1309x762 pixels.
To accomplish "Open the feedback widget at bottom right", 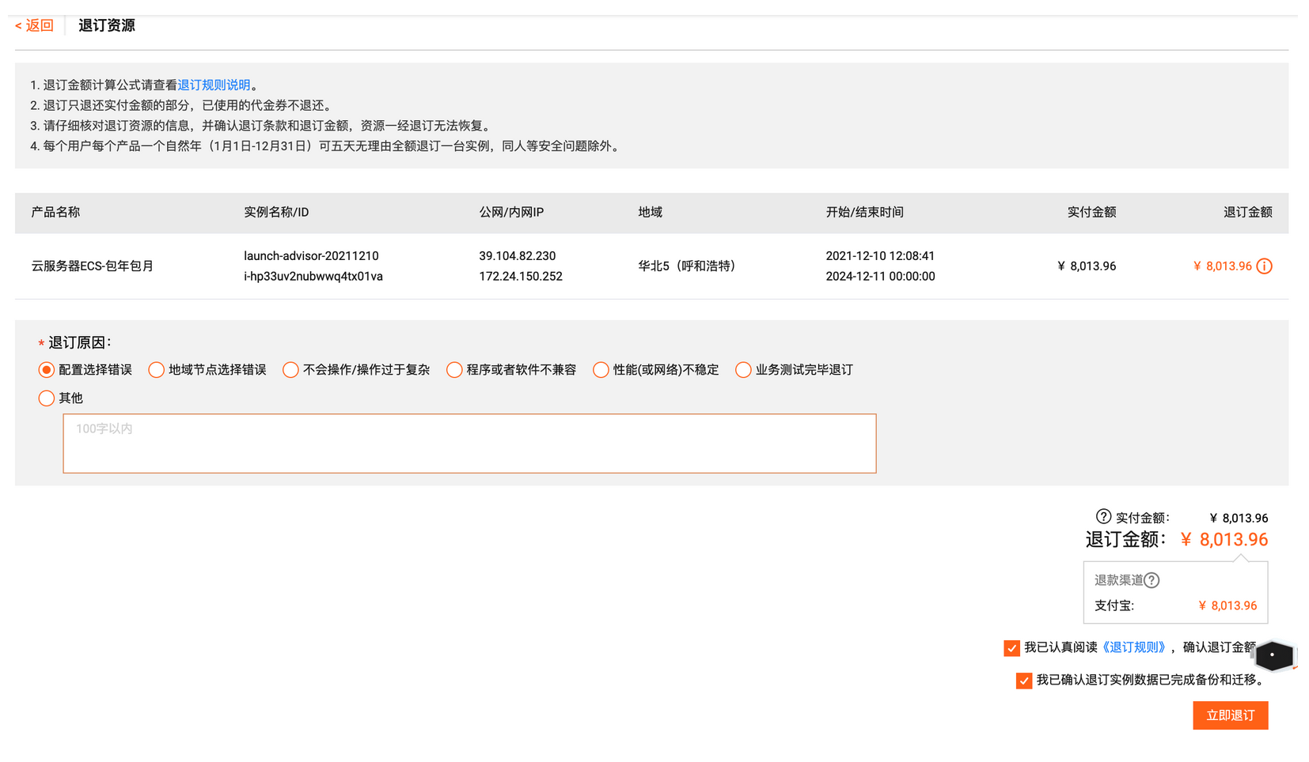I will [x=1273, y=656].
